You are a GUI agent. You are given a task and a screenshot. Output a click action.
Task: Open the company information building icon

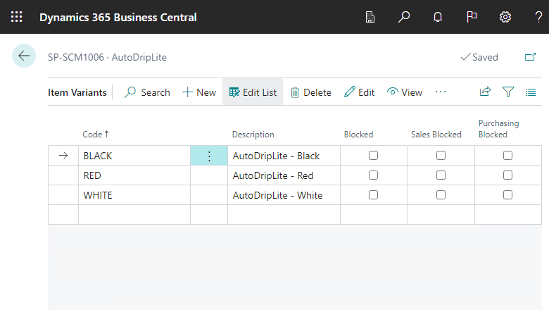click(370, 17)
